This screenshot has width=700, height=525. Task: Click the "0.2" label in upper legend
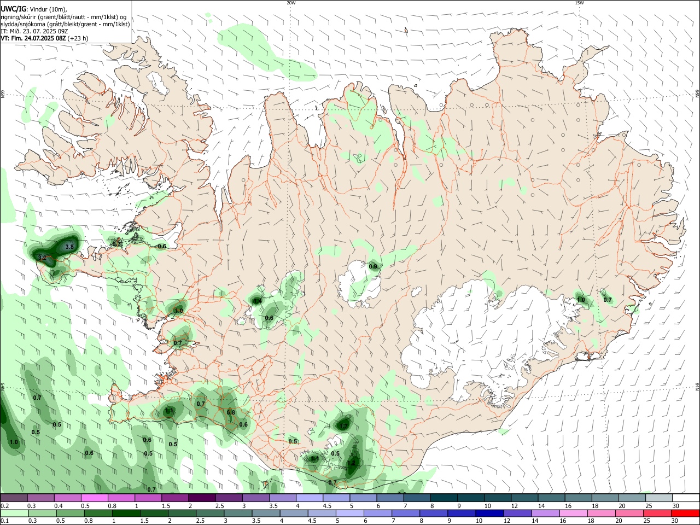coord(4,506)
